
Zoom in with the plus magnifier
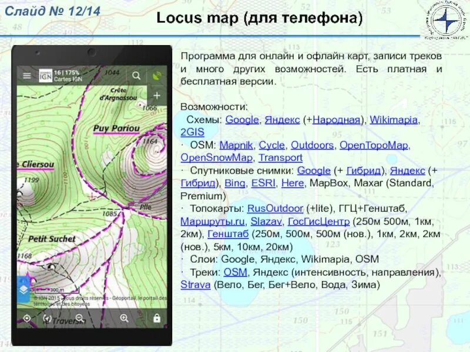pos(124,318)
